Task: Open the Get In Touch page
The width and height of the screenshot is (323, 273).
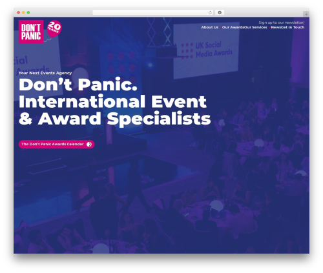Action: pos(293,27)
